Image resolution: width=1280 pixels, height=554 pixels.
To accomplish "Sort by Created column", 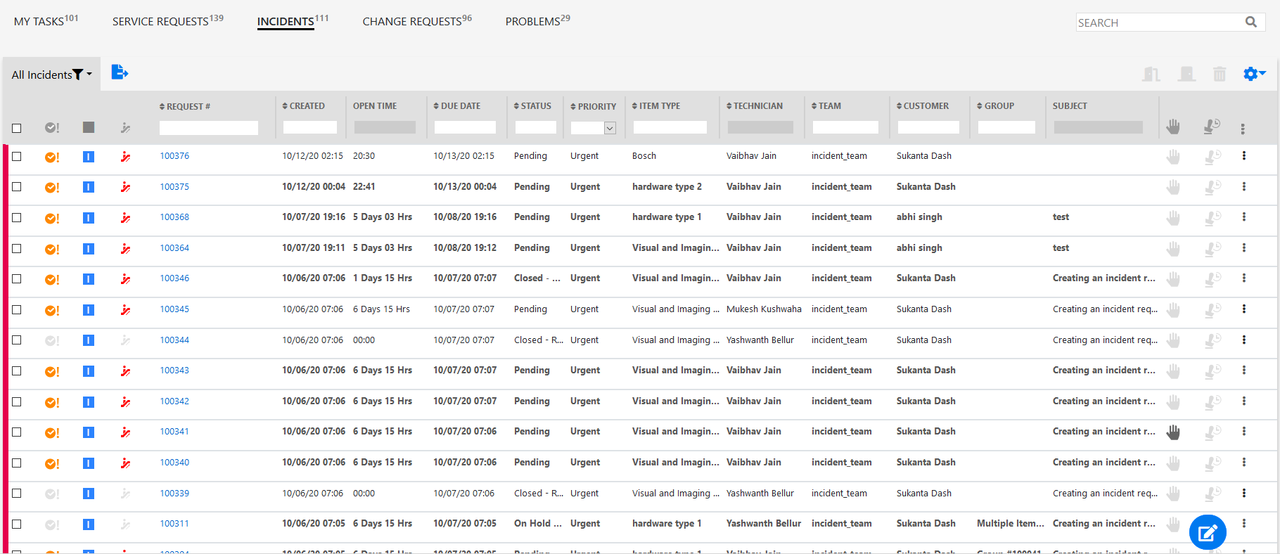I will pos(303,106).
